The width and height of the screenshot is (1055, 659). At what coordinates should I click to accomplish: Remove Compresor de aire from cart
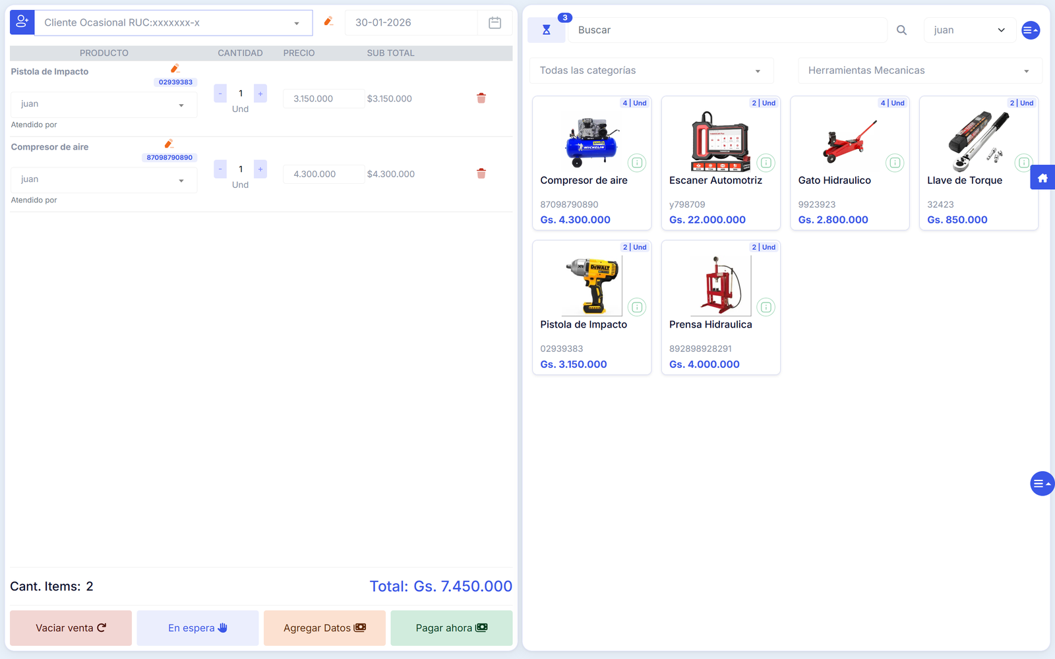click(x=481, y=174)
